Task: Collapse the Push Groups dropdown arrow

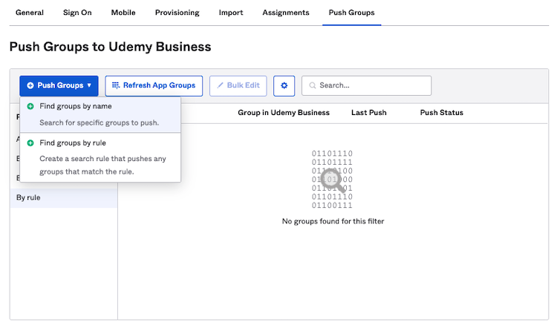Action: (89, 85)
